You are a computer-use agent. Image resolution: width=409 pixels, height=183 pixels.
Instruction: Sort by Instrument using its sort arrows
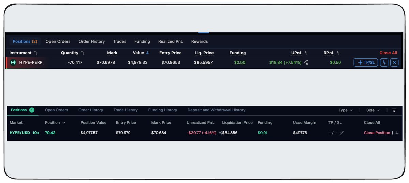point(36,53)
